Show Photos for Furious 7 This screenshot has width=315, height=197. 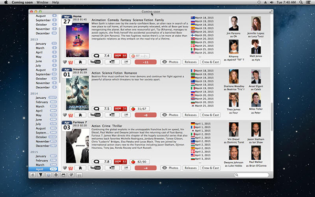[x=170, y=168]
